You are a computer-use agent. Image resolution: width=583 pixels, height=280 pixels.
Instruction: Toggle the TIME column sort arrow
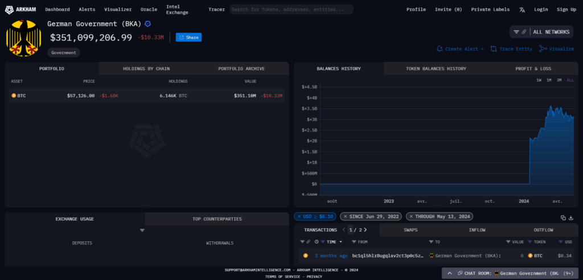click(x=340, y=242)
